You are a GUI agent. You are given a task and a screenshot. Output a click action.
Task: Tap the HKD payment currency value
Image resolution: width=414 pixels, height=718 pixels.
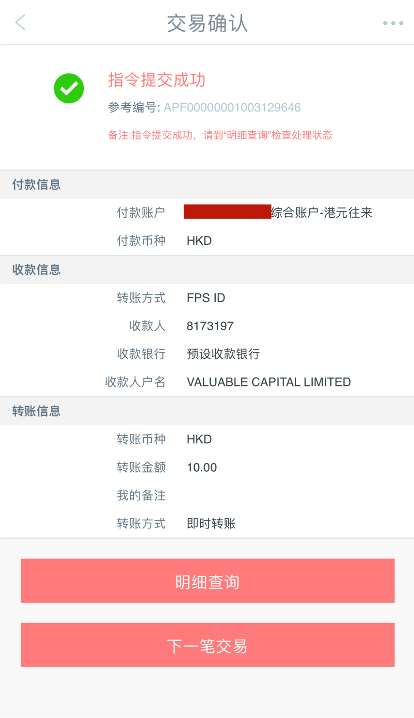(x=199, y=240)
